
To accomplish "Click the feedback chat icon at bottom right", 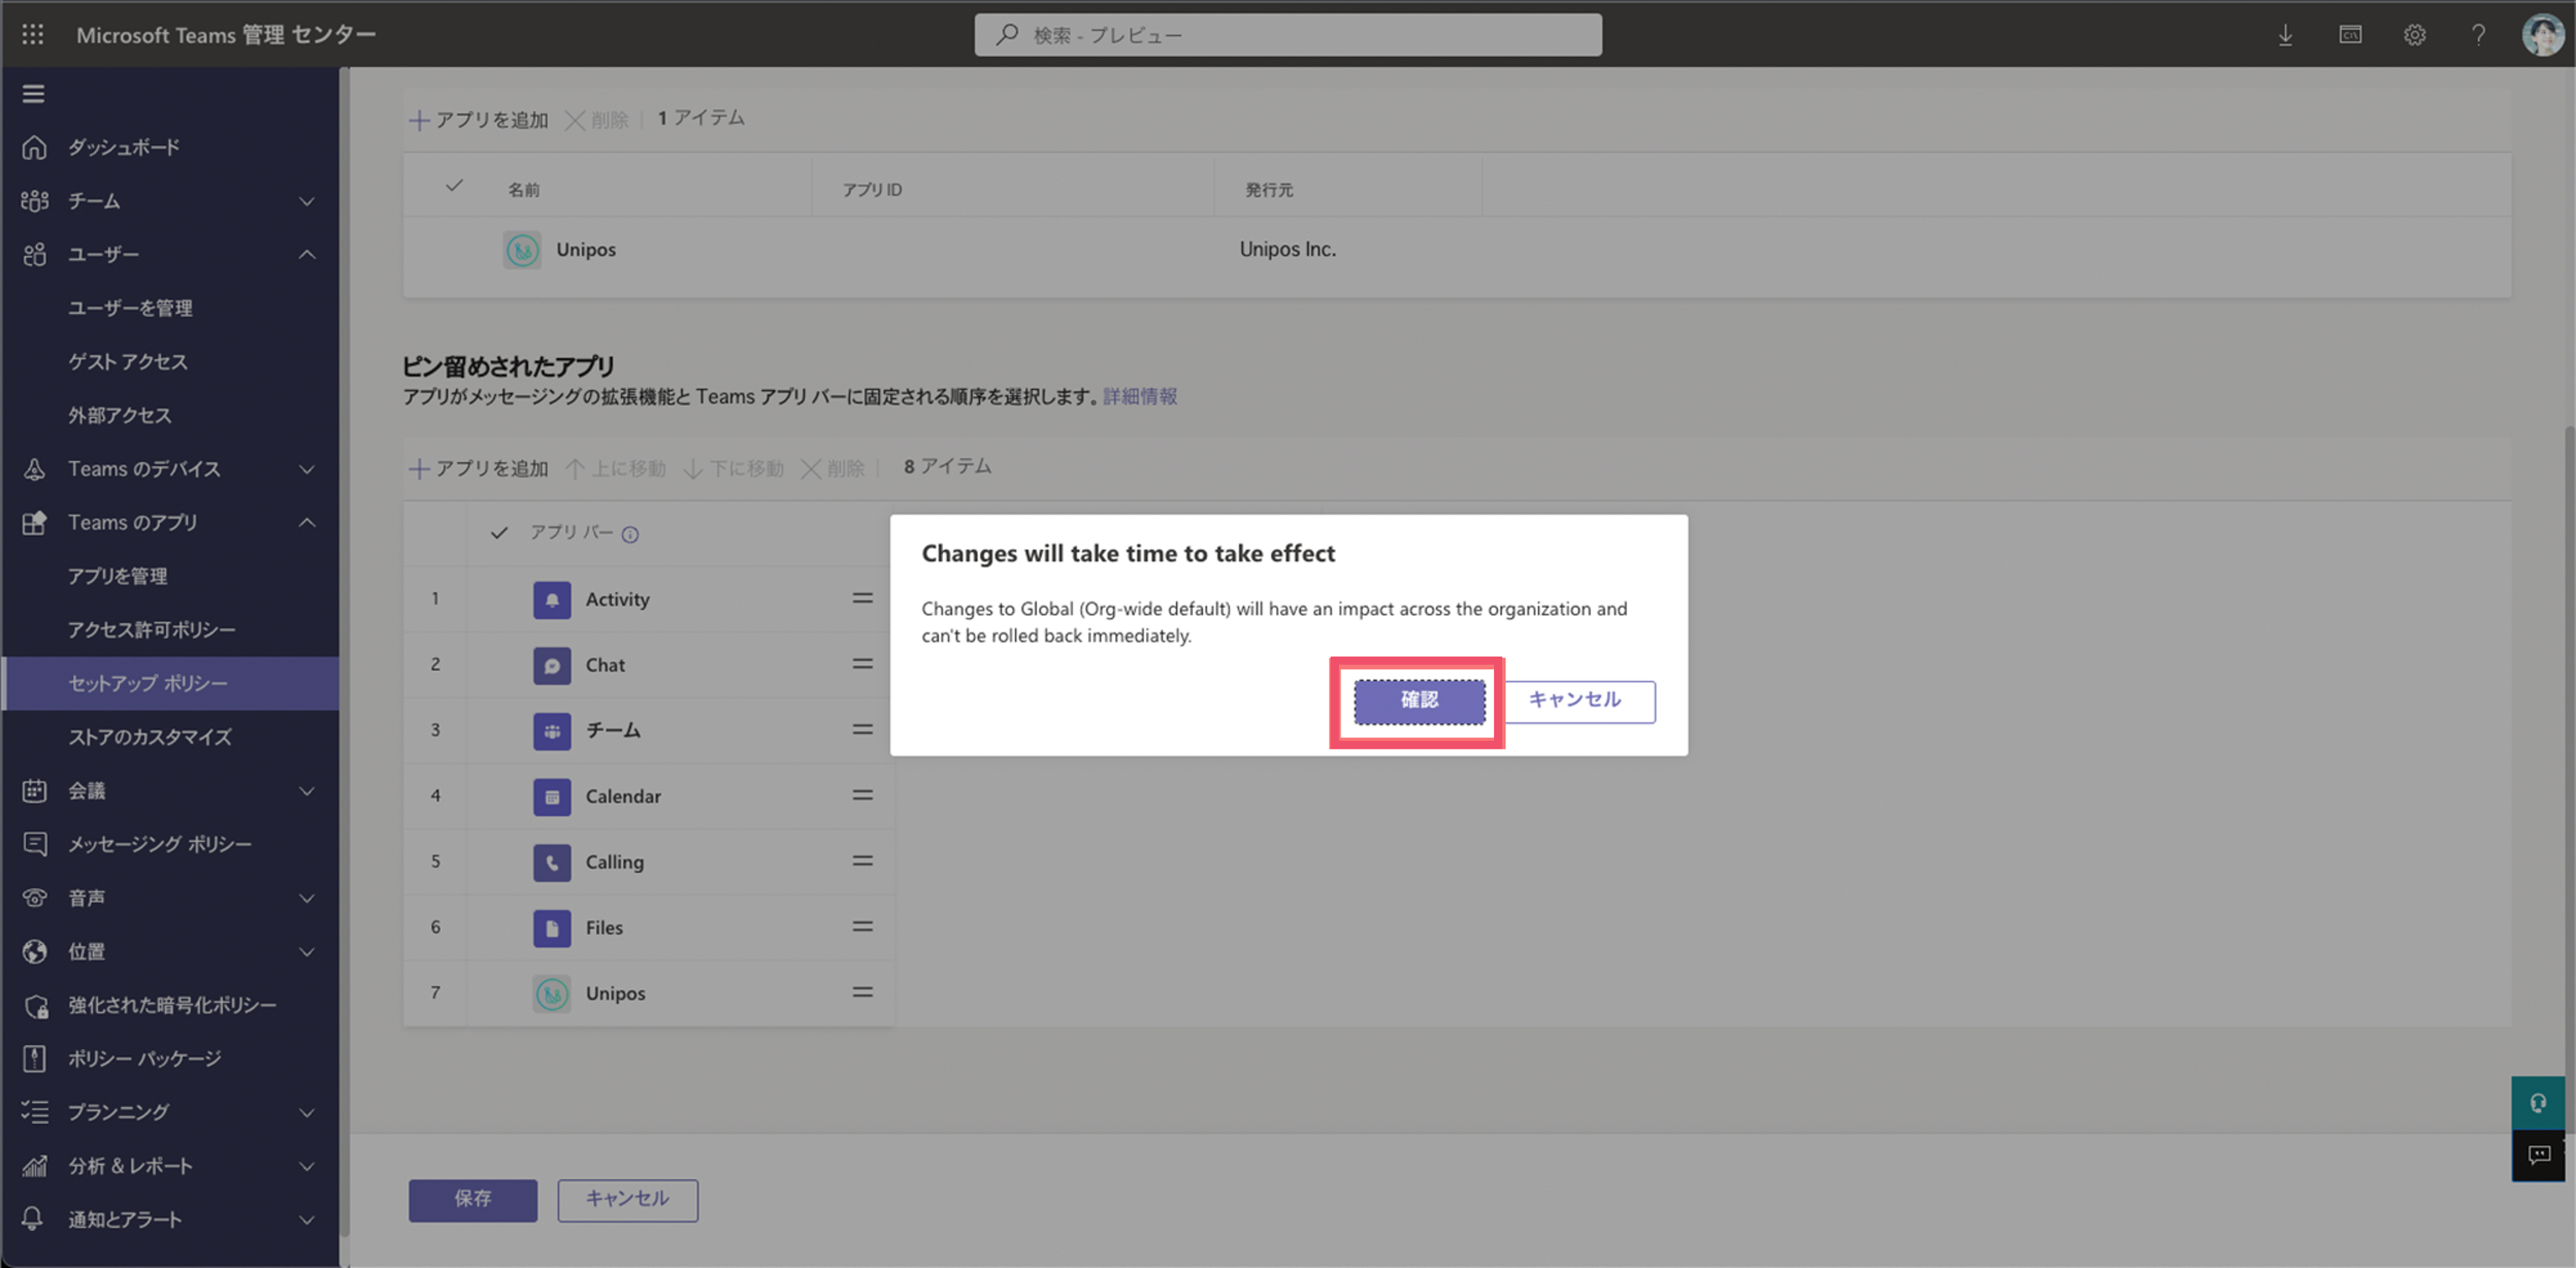I will pos(2538,1155).
